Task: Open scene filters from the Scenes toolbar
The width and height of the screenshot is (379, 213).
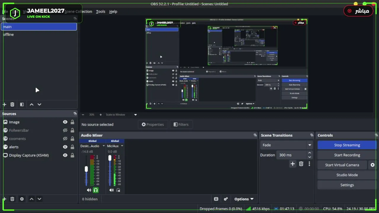Action: coord(22,104)
